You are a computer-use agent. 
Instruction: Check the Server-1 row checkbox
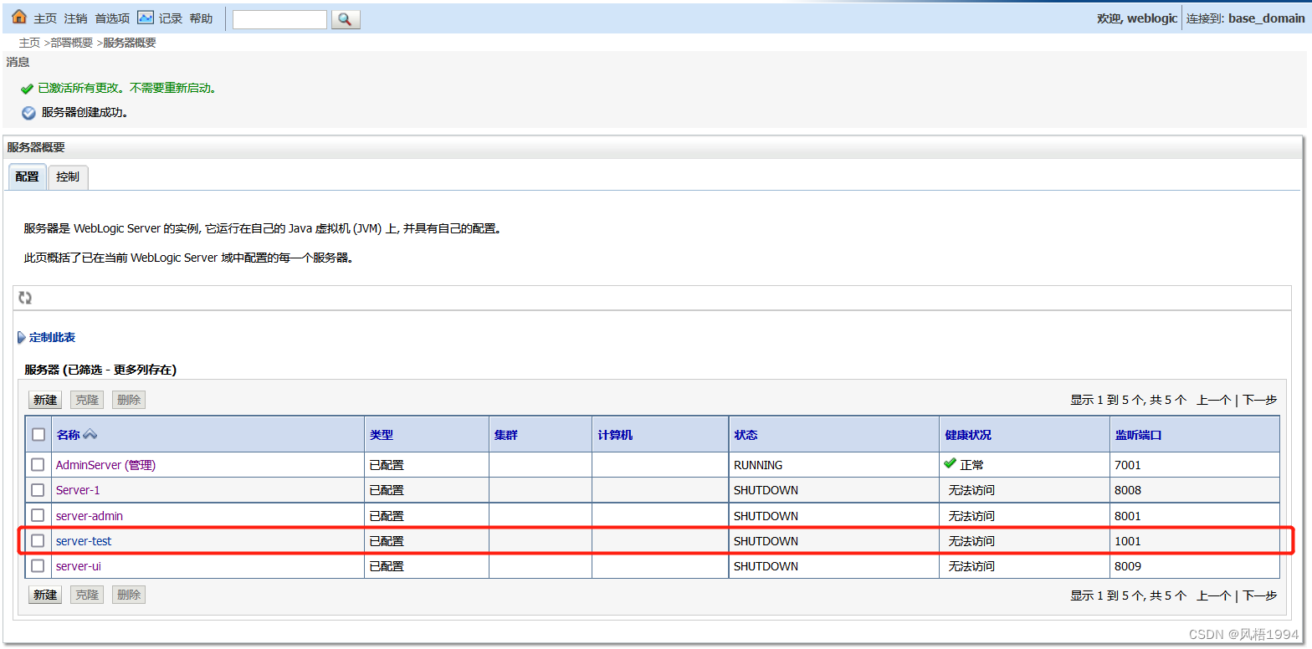pos(38,489)
